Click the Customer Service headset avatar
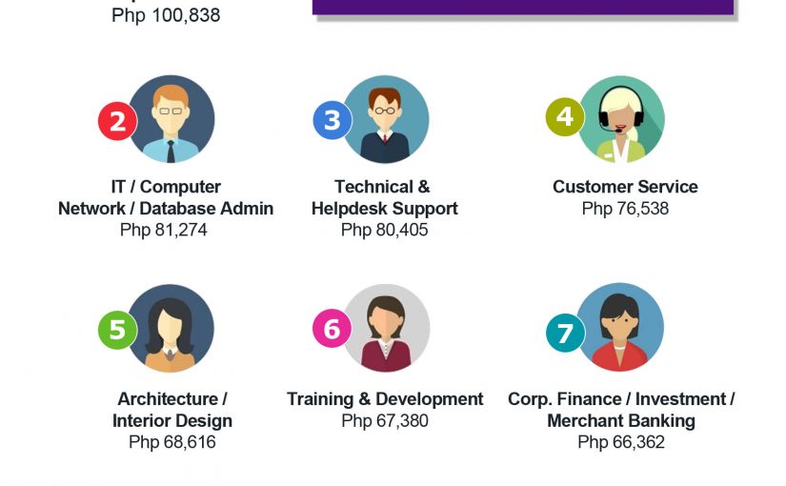Screen dimensions: 786x486 click(621, 119)
